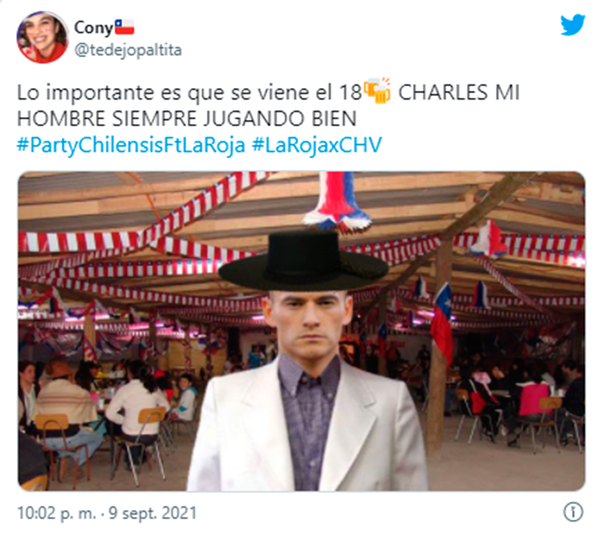Open the @tedejopaltita handle

[x=128, y=51]
